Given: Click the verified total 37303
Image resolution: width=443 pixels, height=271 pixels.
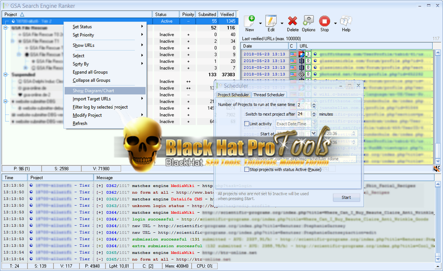Looking at the screenshot, I should click(228, 75).
